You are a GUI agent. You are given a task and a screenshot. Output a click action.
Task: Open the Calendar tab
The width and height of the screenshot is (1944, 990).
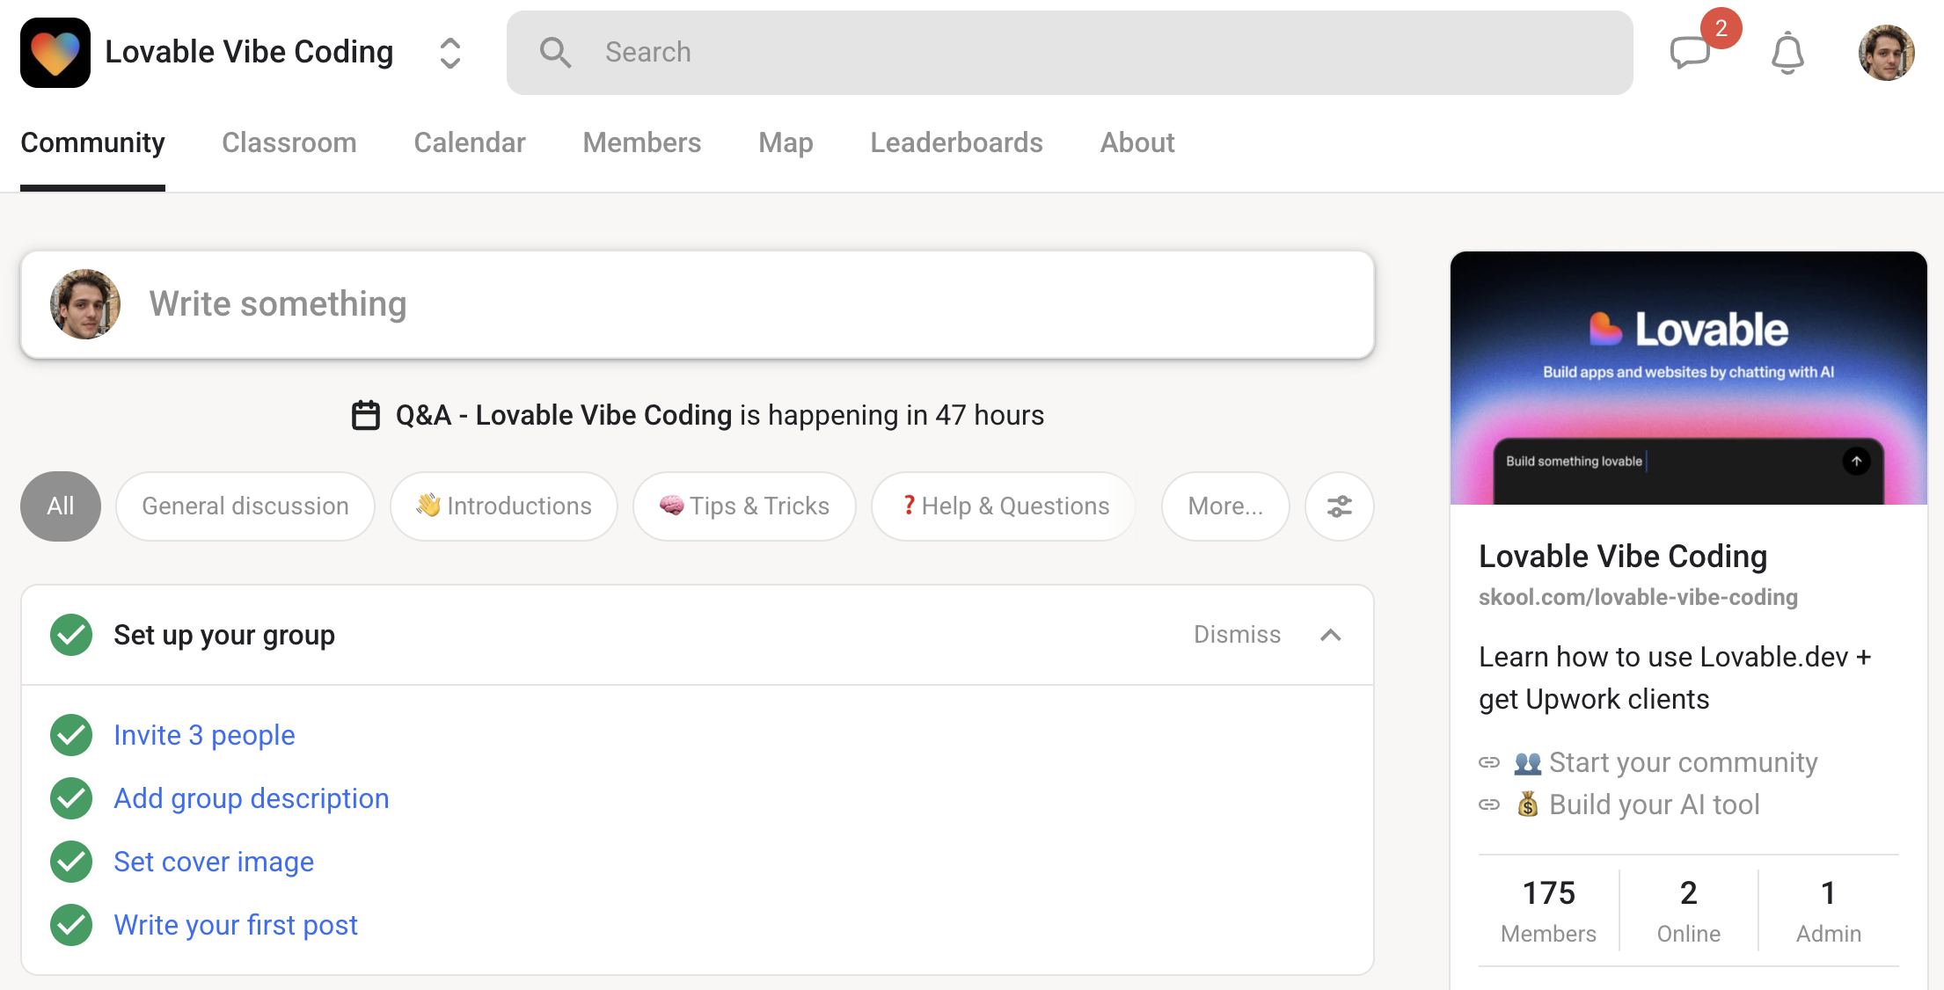(470, 142)
